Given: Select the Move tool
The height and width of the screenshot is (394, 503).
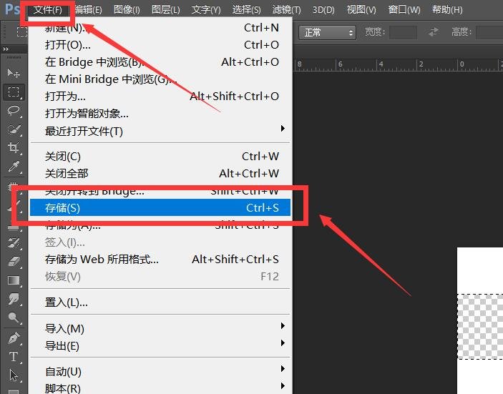Looking at the screenshot, I should [14, 74].
